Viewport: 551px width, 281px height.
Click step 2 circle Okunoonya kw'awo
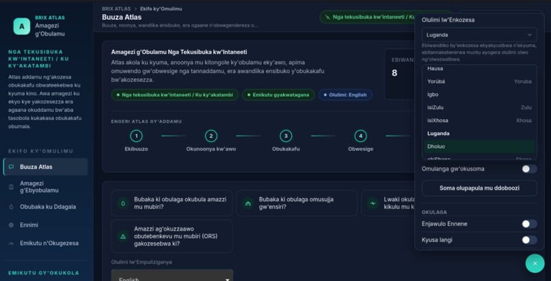point(211,136)
